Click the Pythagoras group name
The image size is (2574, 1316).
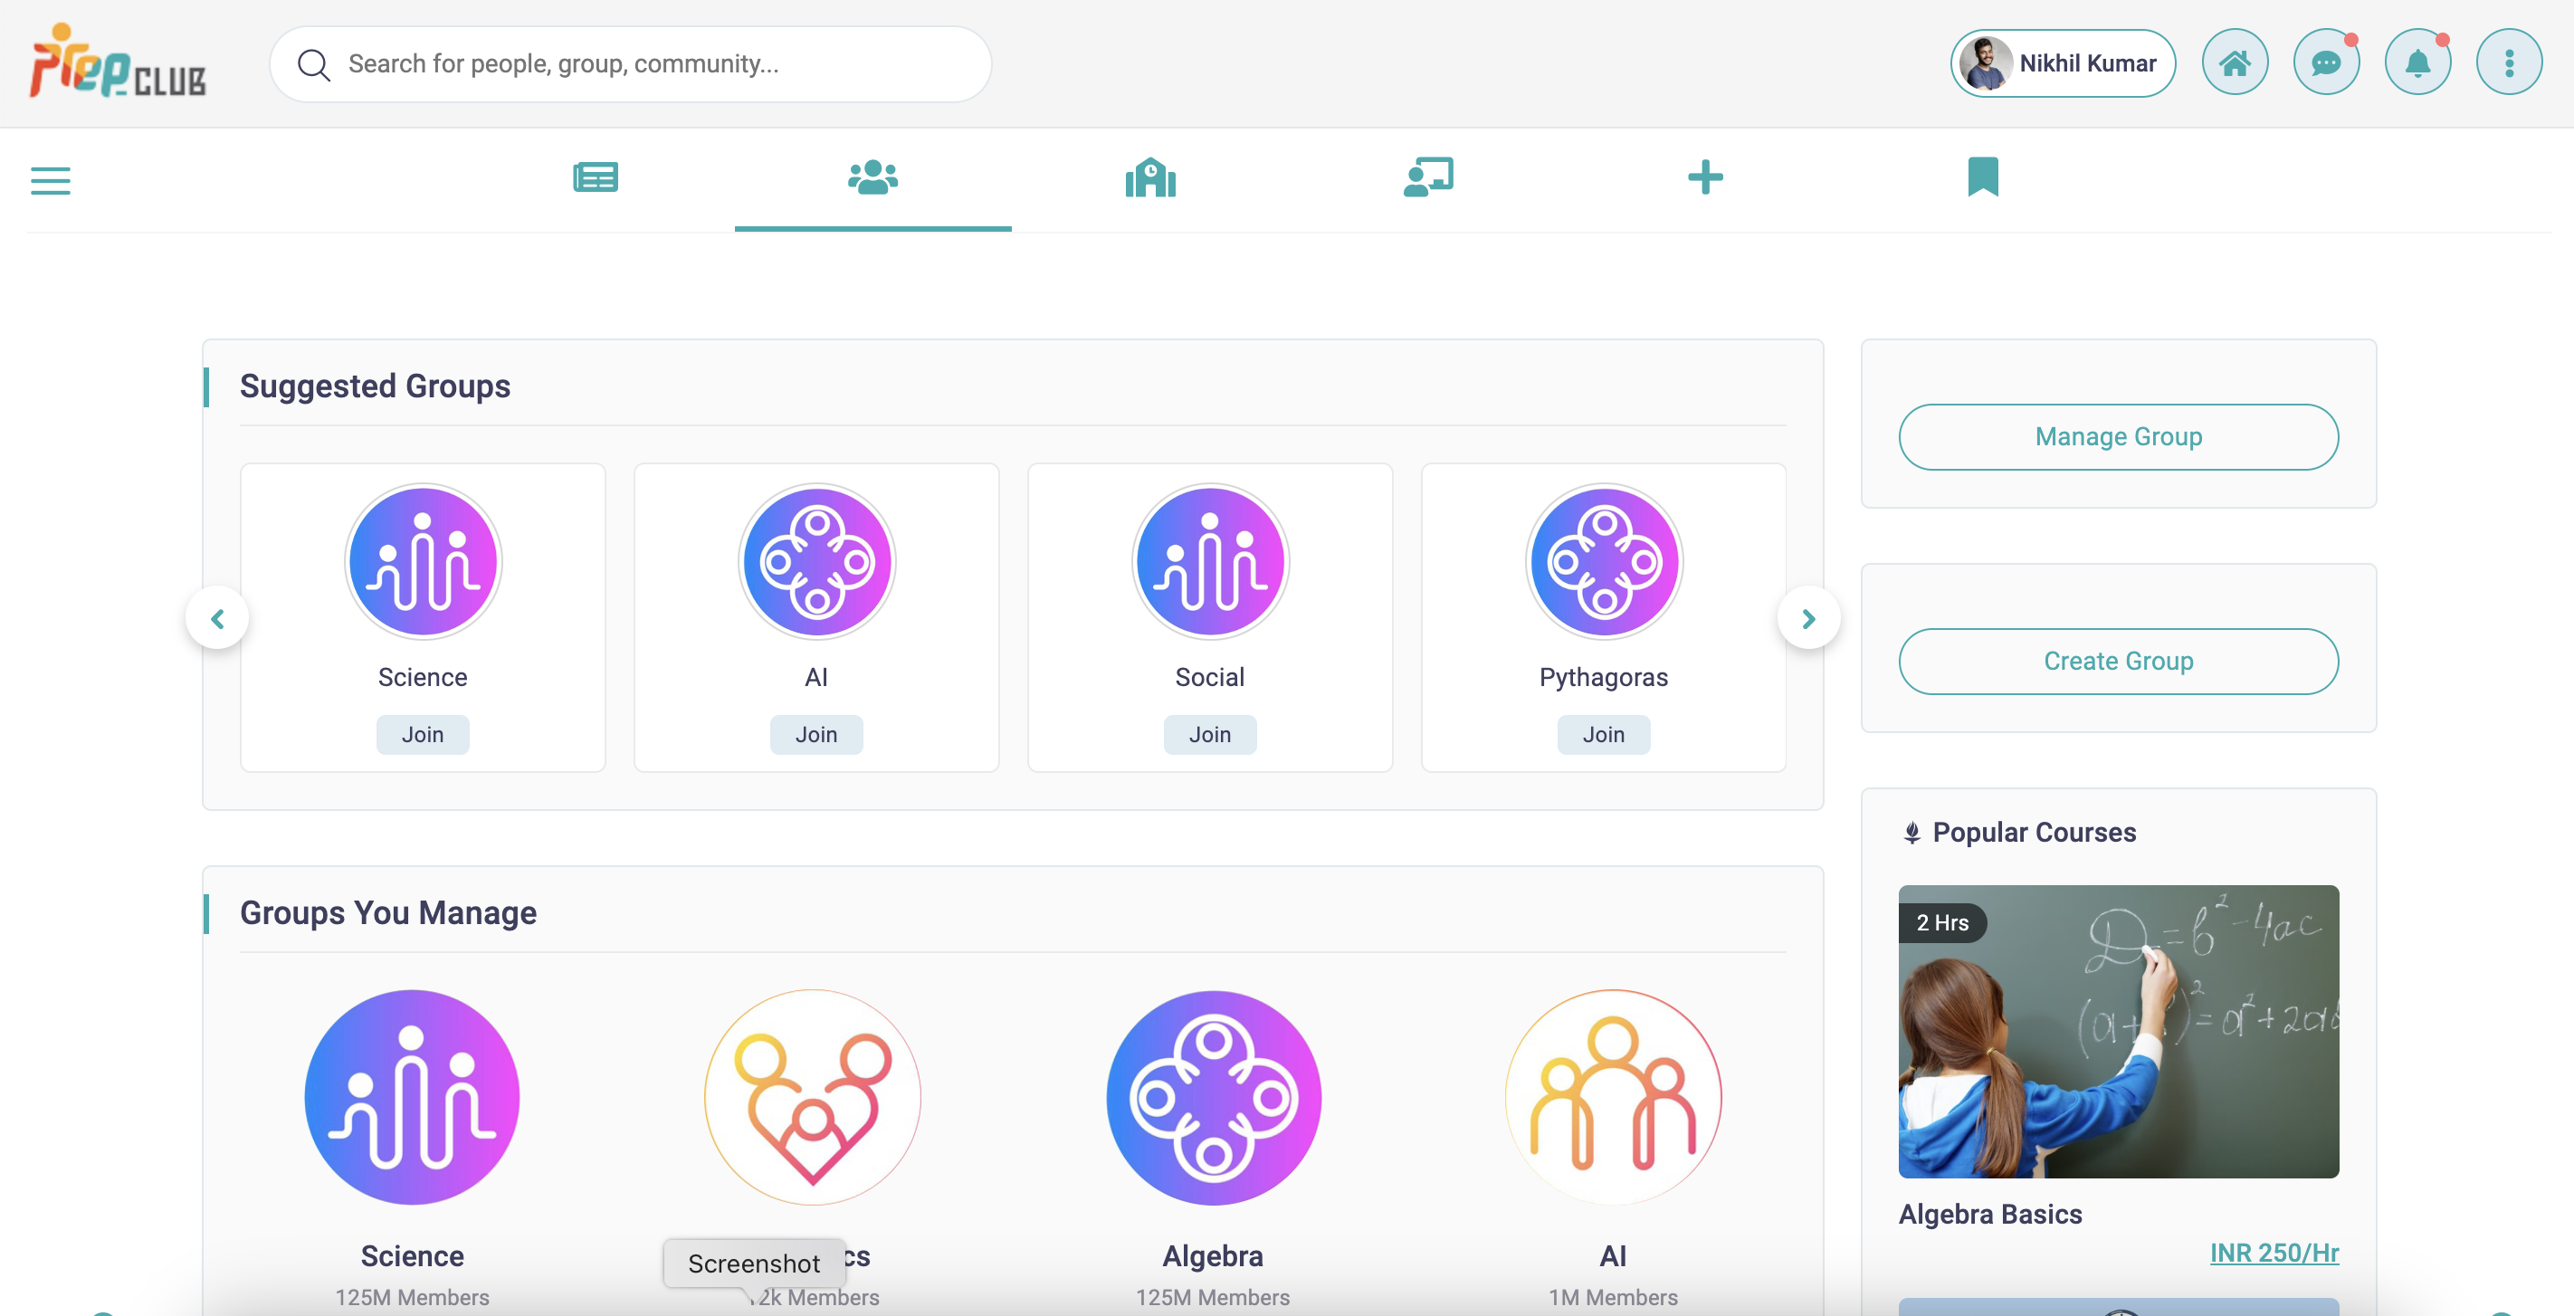pos(1604,678)
